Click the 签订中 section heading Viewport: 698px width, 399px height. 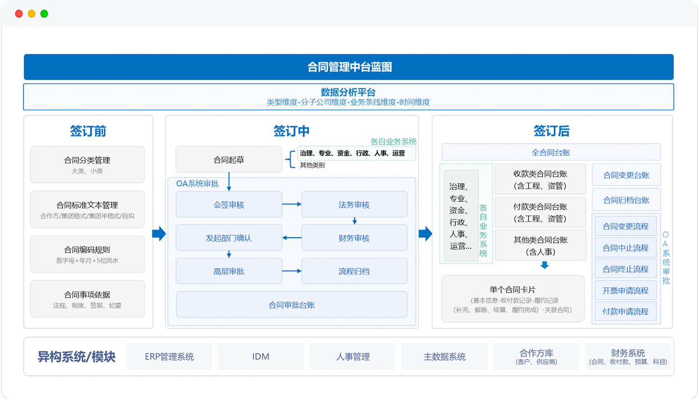pos(291,131)
